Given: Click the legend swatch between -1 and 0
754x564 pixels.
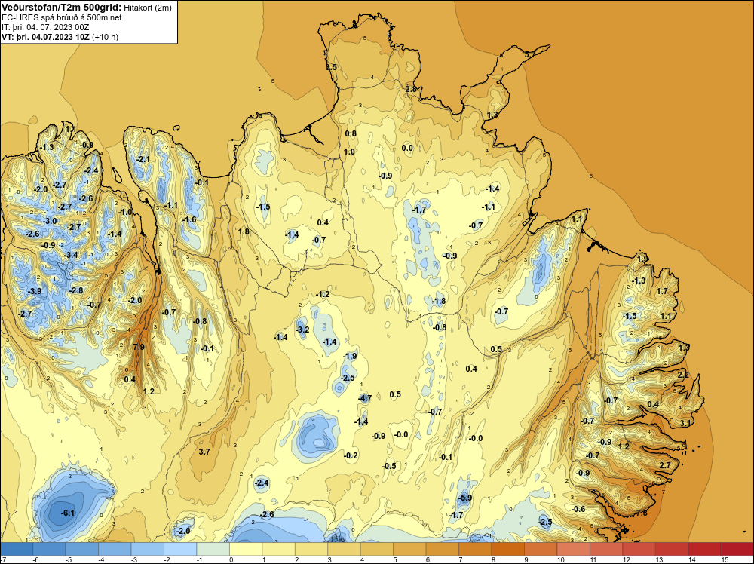Looking at the screenshot, I should pyautogui.click(x=213, y=549).
